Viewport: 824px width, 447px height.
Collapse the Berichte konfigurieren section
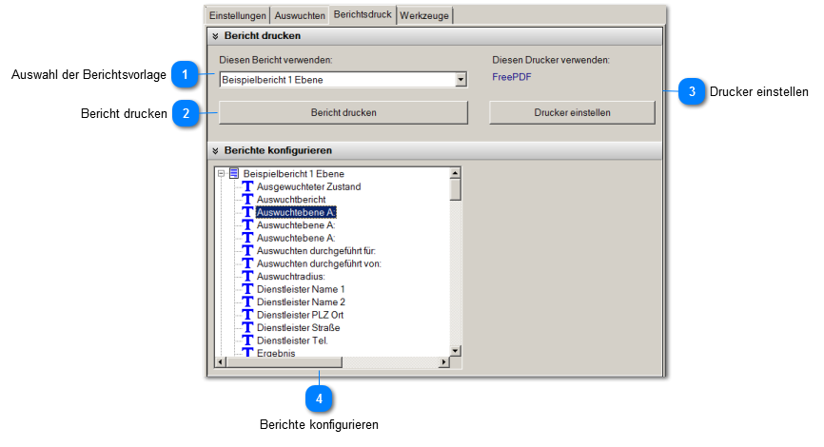click(x=216, y=150)
